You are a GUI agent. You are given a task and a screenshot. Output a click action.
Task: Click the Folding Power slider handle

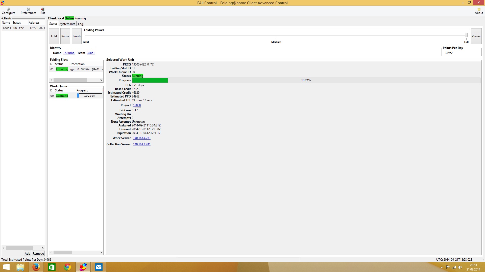tap(466, 35)
